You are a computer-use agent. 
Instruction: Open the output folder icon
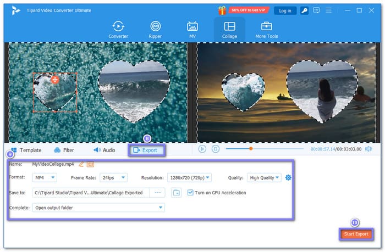[x=176, y=193]
